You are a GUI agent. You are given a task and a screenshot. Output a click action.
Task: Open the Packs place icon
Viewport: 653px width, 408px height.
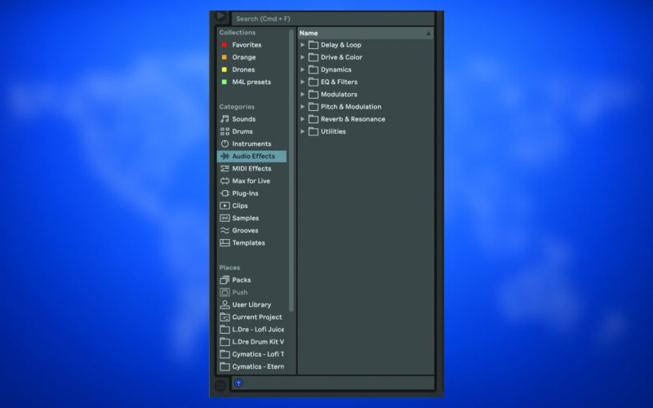click(225, 280)
